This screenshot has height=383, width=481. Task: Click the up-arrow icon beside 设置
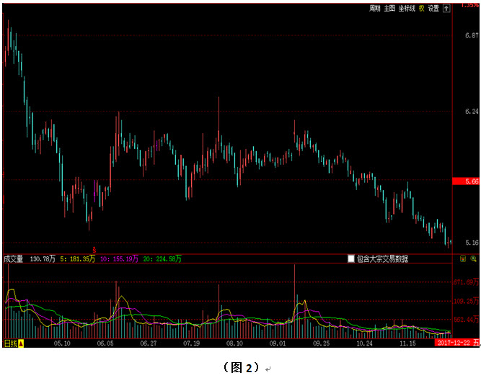click(446, 9)
